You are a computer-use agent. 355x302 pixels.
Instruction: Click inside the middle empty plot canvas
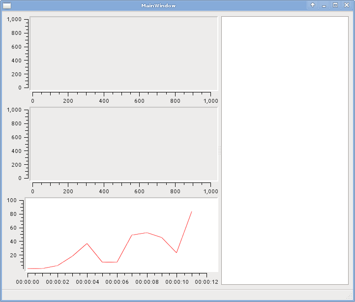point(123,144)
